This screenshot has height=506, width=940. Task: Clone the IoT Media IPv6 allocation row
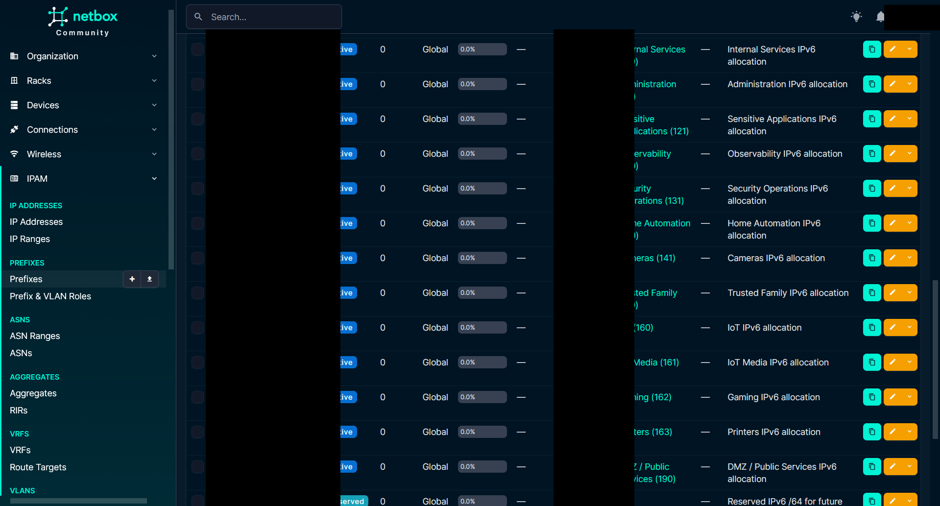(x=872, y=362)
